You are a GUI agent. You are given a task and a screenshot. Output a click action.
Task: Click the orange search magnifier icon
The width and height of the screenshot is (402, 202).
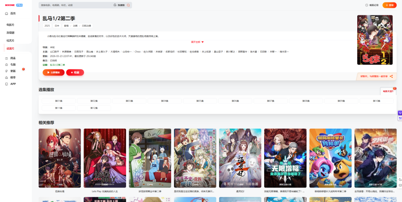click(x=128, y=5)
